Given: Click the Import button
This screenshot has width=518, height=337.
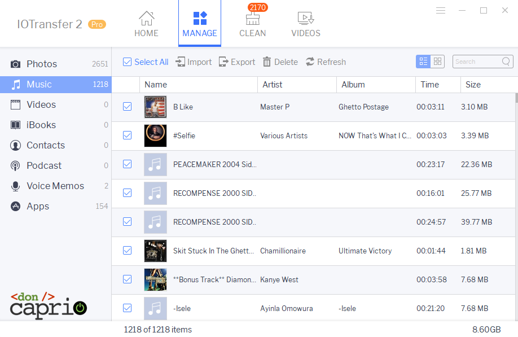Looking at the screenshot, I should click(x=194, y=62).
